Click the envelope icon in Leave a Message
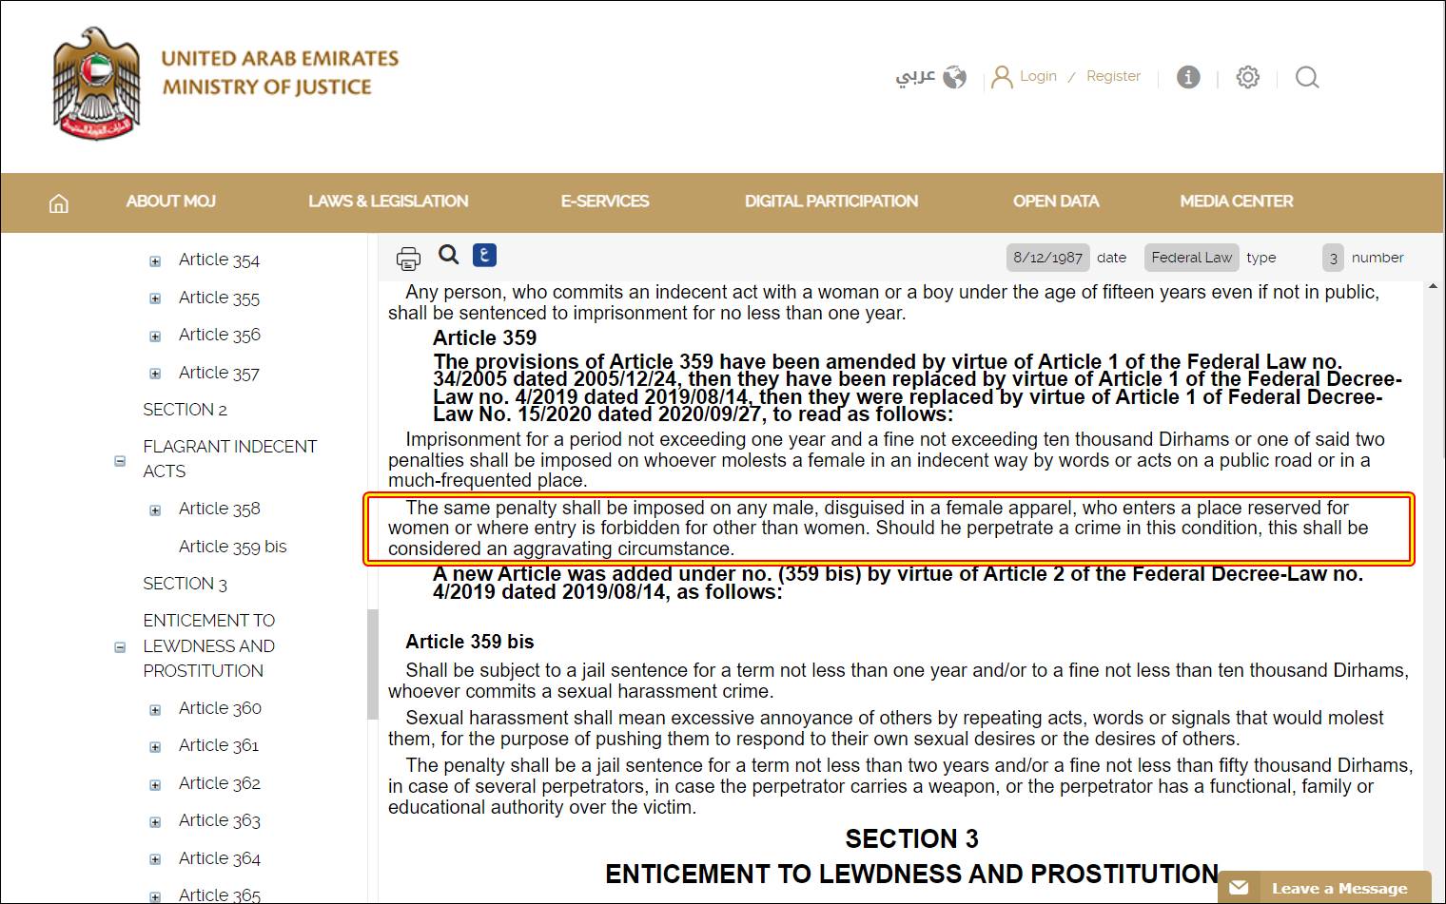The height and width of the screenshot is (904, 1446). (1240, 887)
